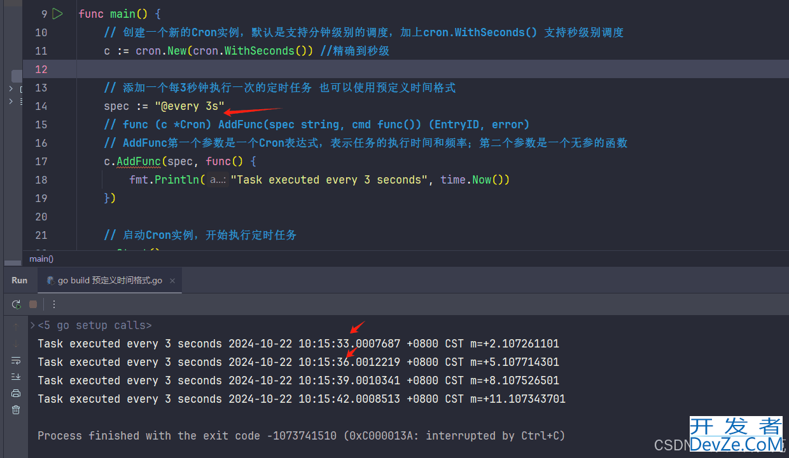Click the Run tool window title

(20, 280)
